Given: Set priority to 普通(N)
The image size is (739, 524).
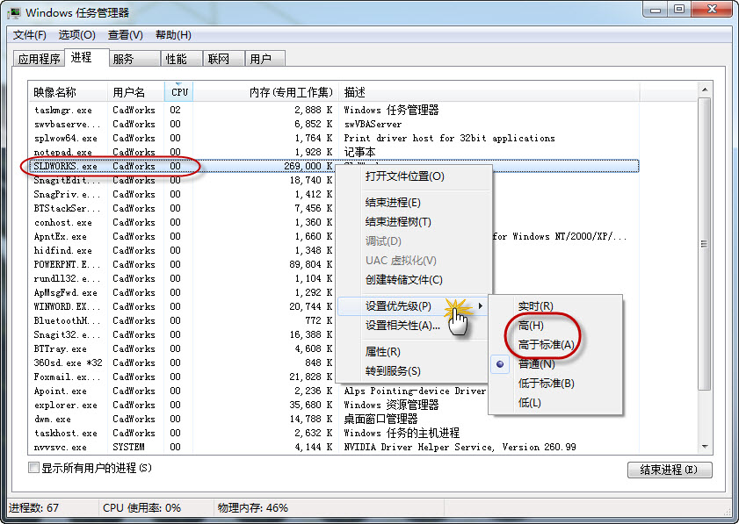Looking at the screenshot, I should click(555, 364).
